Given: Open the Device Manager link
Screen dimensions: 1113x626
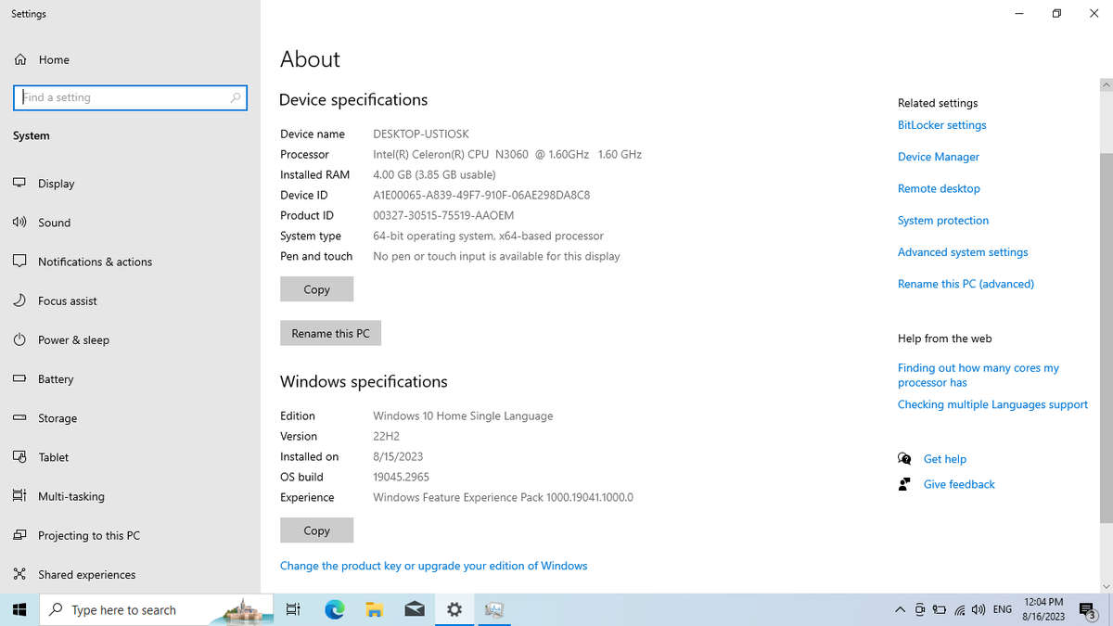Looking at the screenshot, I should 939,157.
